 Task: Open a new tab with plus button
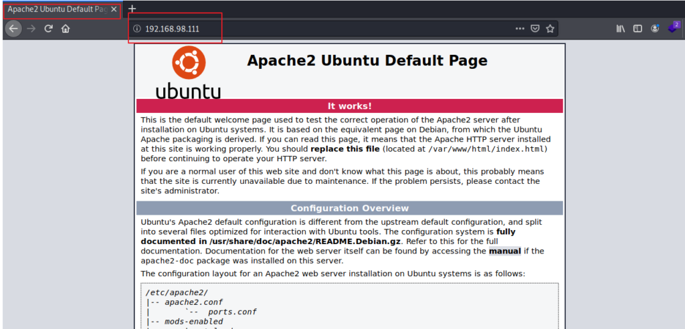(132, 9)
